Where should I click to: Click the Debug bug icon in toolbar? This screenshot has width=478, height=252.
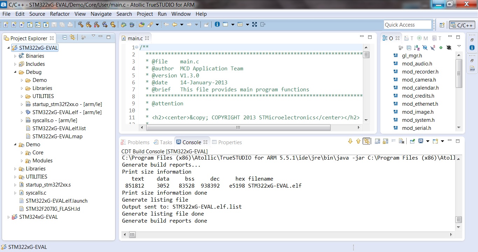click(124, 24)
